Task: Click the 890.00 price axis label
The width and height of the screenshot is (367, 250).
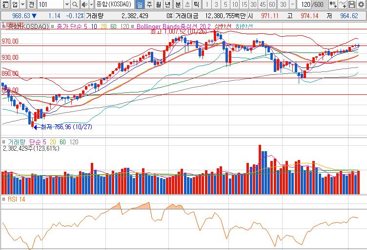Action: coord(10,73)
